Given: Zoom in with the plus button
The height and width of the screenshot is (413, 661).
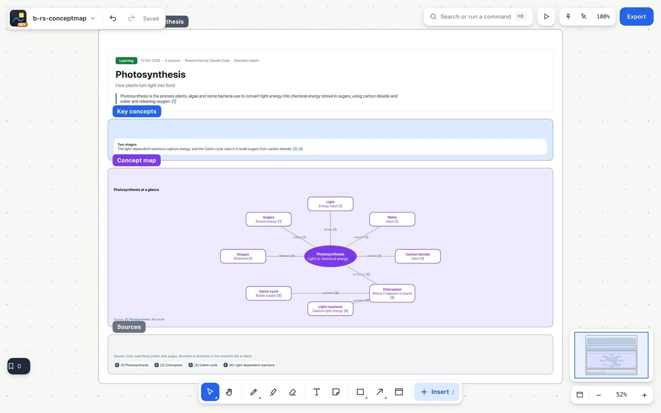Looking at the screenshot, I should [644, 395].
